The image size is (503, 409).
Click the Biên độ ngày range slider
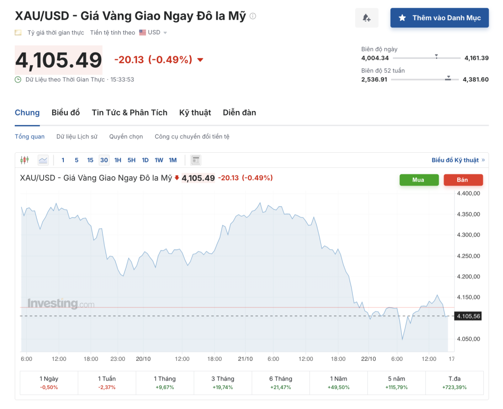(425, 58)
